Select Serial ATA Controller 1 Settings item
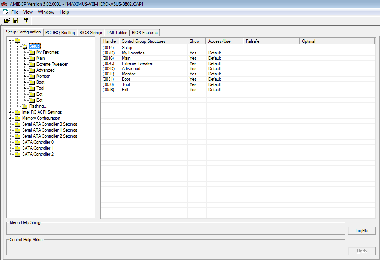This screenshot has width=380, height=260. coord(50,130)
